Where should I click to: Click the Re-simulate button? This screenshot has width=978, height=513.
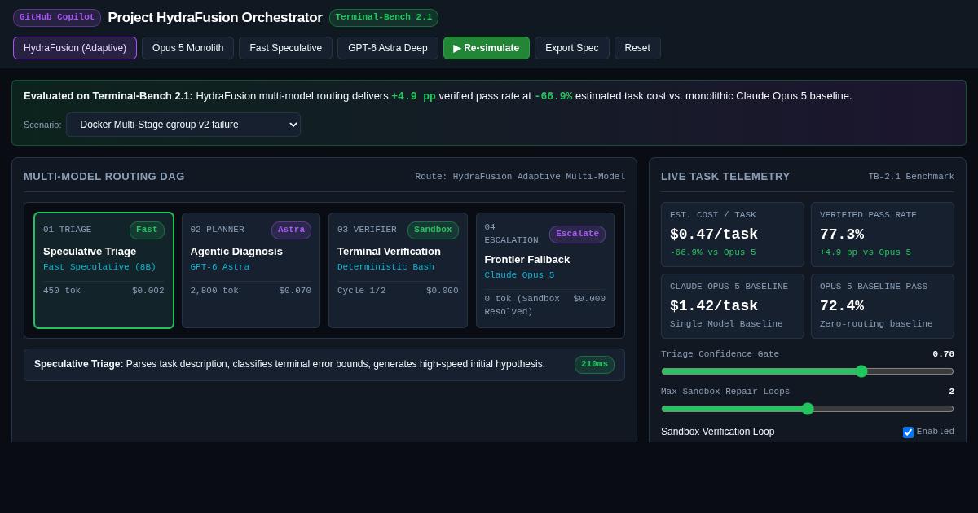click(487, 48)
